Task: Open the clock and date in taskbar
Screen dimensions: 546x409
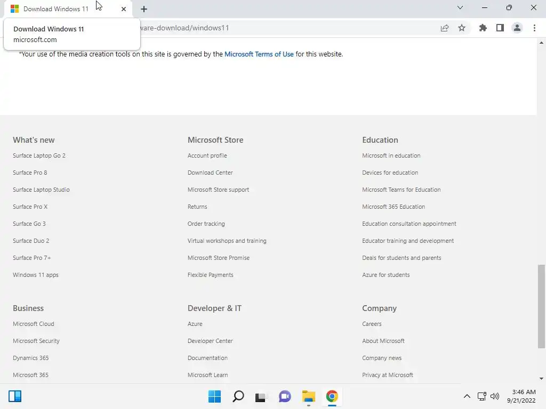Action: coord(521,396)
